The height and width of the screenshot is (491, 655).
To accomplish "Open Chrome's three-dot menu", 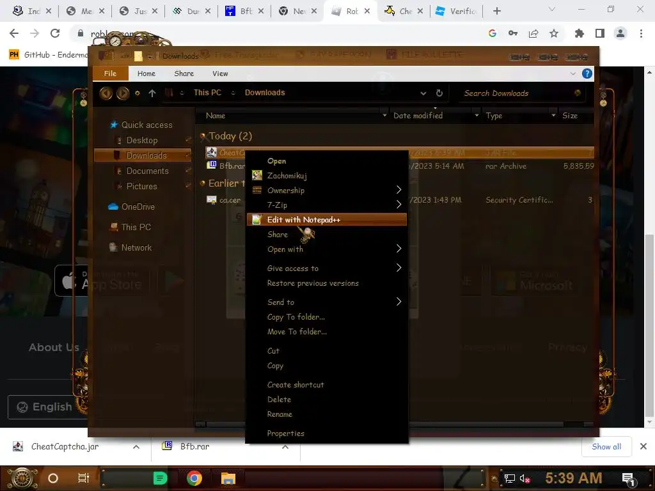I will (641, 33).
